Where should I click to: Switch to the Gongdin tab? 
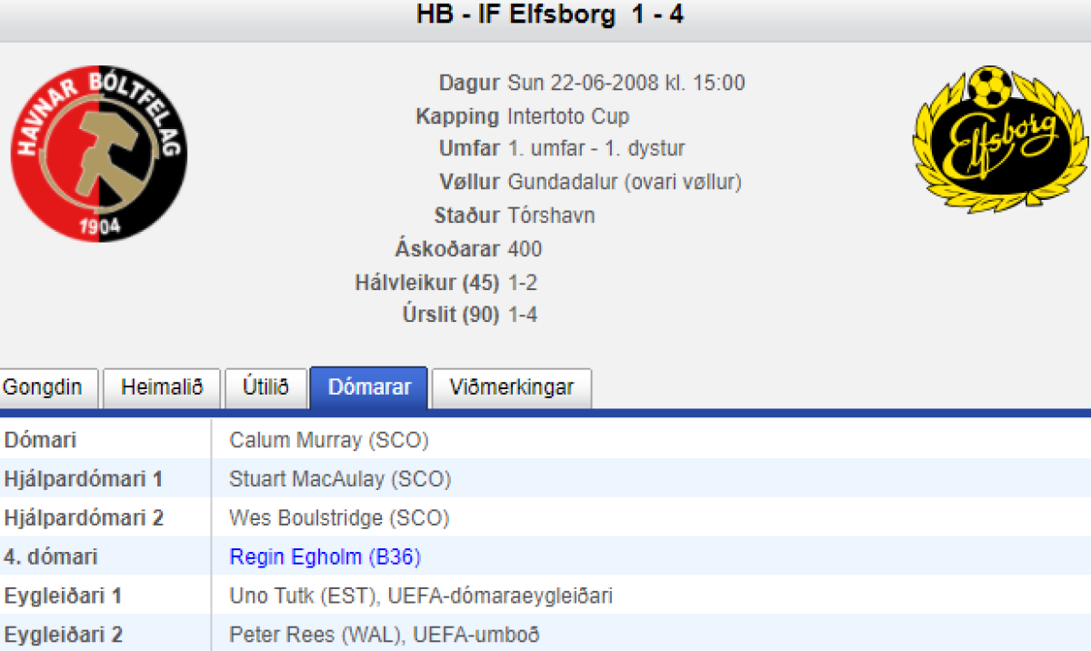[x=43, y=387]
